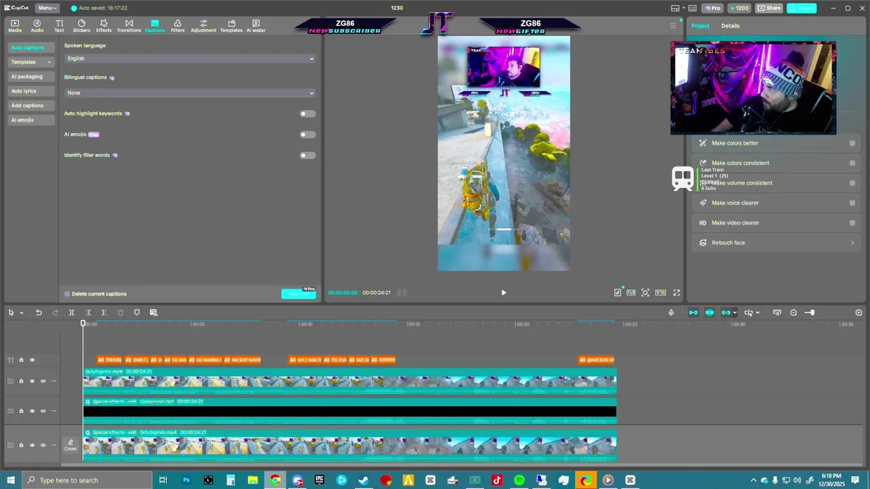Screen dimensions: 870x489
Task: Open the Stickers panel
Action: pyautogui.click(x=82, y=26)
